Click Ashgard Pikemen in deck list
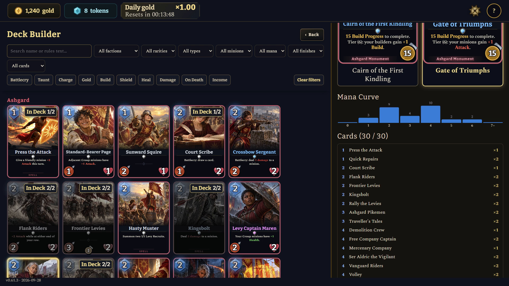The height and width of the screenshot is (286, 509). [420, 212]
